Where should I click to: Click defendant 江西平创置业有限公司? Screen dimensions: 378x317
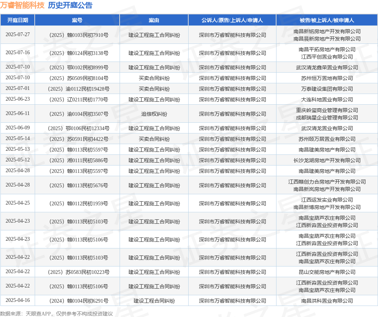click(x=327, y=57)
